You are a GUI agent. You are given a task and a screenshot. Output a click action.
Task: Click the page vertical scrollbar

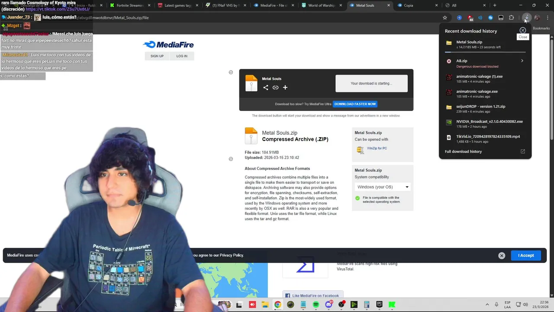pos(552,89)
